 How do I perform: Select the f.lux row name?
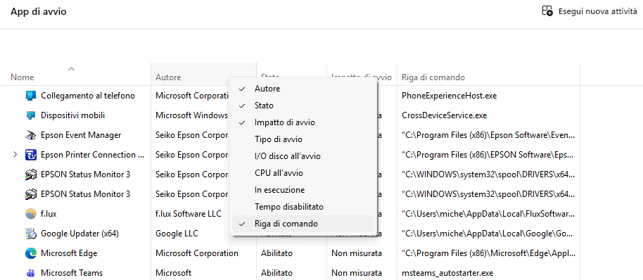tap(49, 214)
